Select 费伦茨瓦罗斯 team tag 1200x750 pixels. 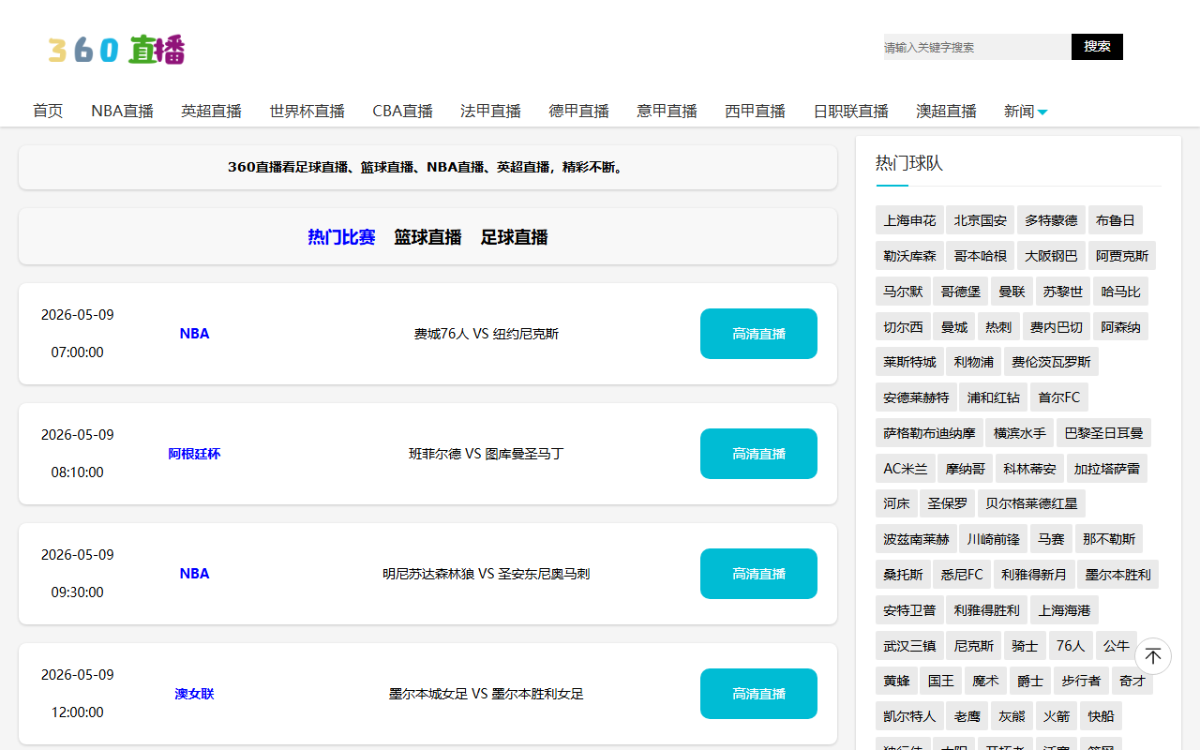[1051, 362]
